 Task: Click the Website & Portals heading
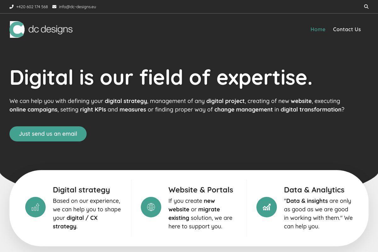click(x=201, y=190)
